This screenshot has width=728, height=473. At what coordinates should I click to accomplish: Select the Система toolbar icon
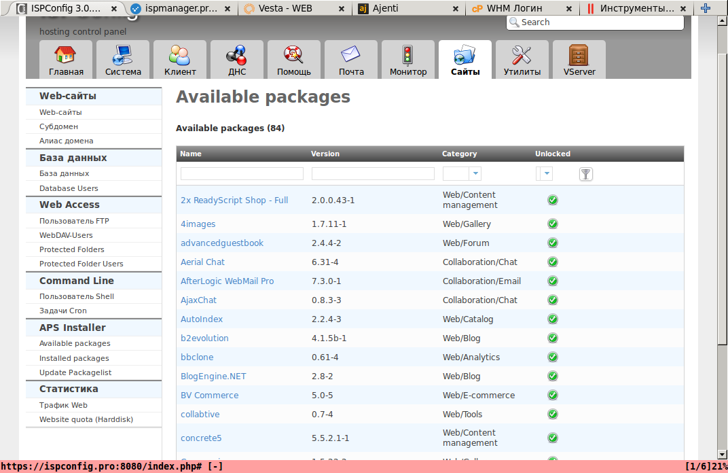(x=122, y=60)
